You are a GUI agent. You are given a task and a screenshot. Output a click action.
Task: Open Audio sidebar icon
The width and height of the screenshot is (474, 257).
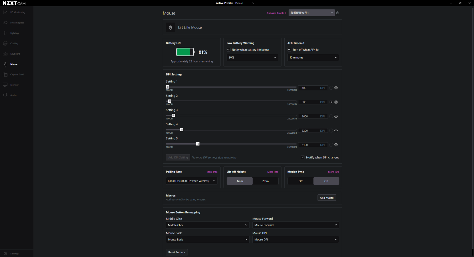click(x=5, y=95)
